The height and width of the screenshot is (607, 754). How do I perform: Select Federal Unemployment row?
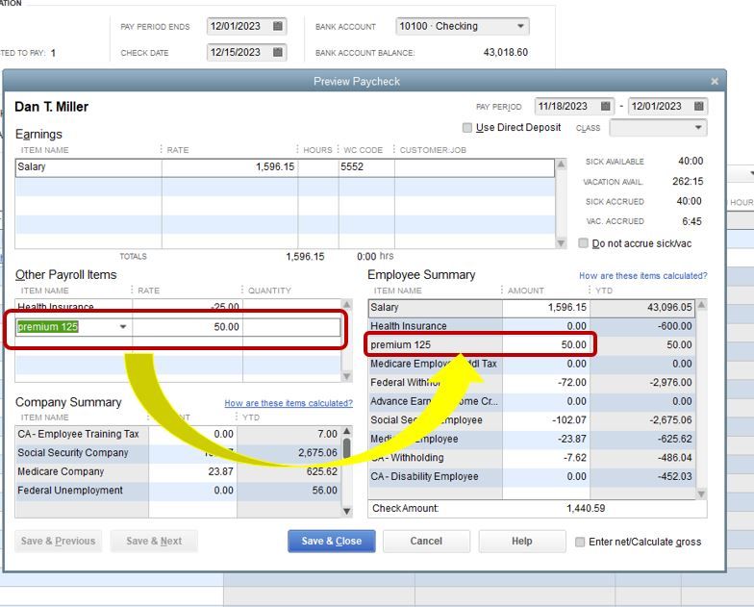pos(178,491)
